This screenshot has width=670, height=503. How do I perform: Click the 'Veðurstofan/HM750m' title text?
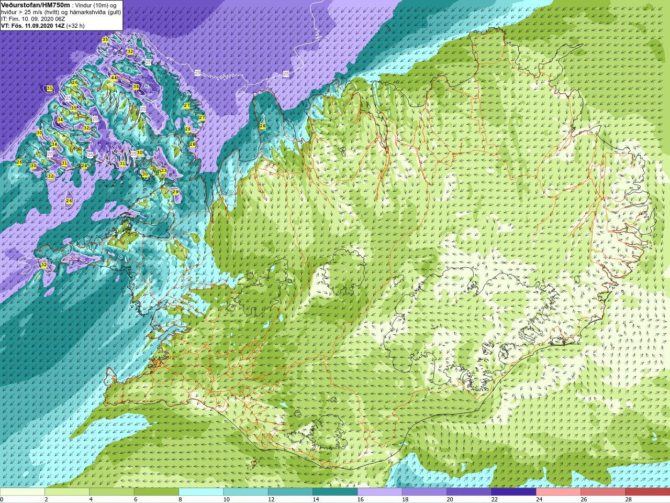[35, 5]
